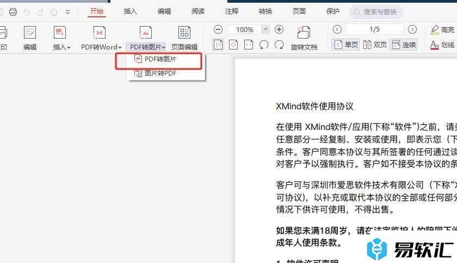Switch to the 转换 tab
Image resolution: width=457 pixels, height=263 pixels.
(x=265, y=11)
